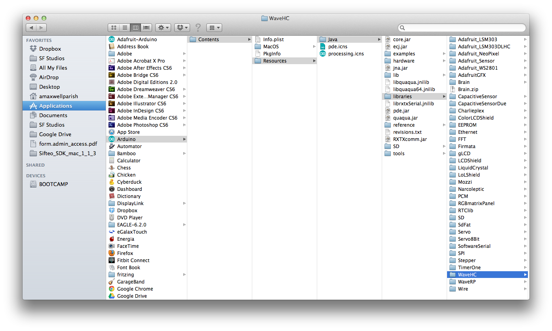Go back to previous folder
The height and width of the screenshot is (331, 552).
tap(31, 28)
